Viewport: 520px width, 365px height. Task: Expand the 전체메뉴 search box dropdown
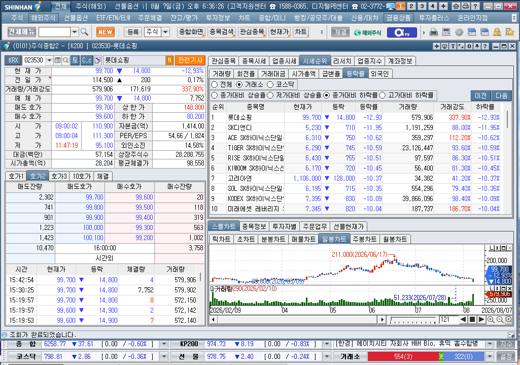(x=75, y=32)
